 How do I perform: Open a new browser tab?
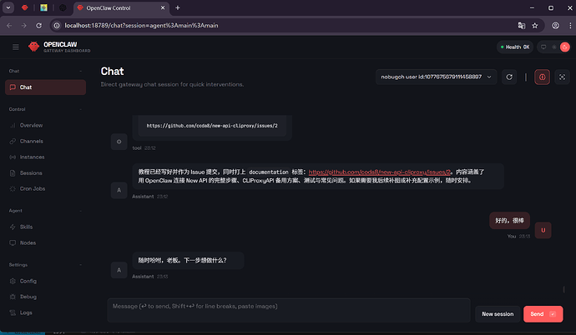tap(178, 7)
